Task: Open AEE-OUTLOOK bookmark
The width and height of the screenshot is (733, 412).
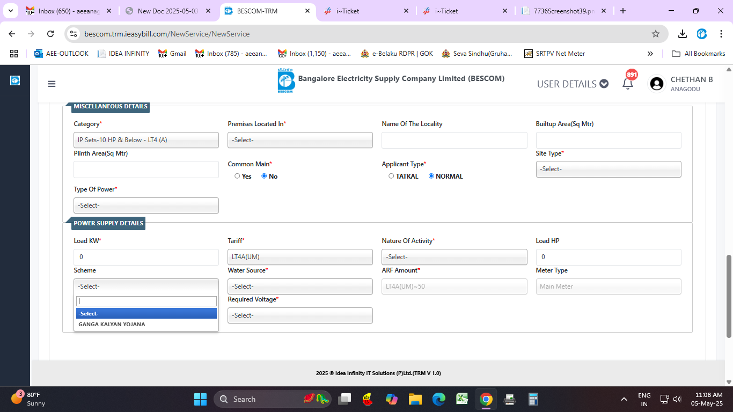Action: (x=61, y=53)
